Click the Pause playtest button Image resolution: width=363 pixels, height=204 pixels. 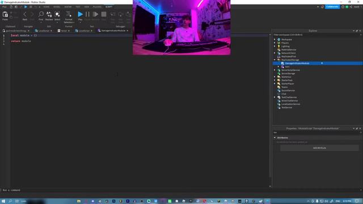(x=87, y=14)
